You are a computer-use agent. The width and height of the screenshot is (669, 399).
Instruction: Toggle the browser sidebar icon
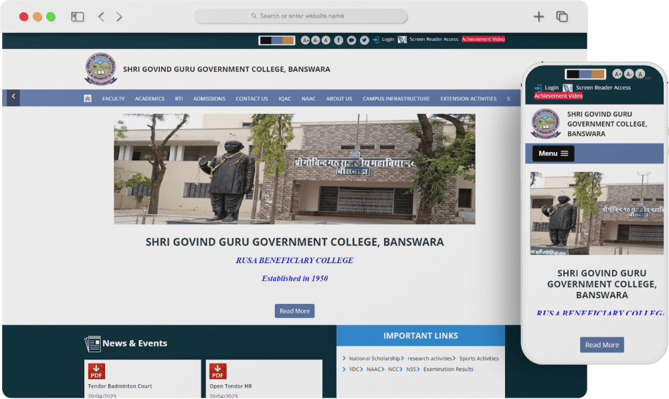77,17
